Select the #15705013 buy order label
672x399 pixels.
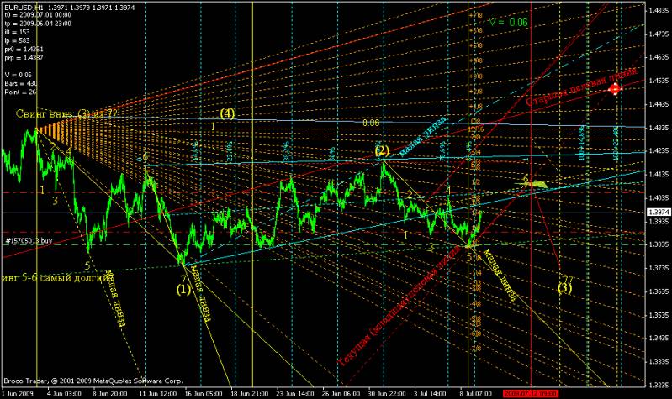29,241
